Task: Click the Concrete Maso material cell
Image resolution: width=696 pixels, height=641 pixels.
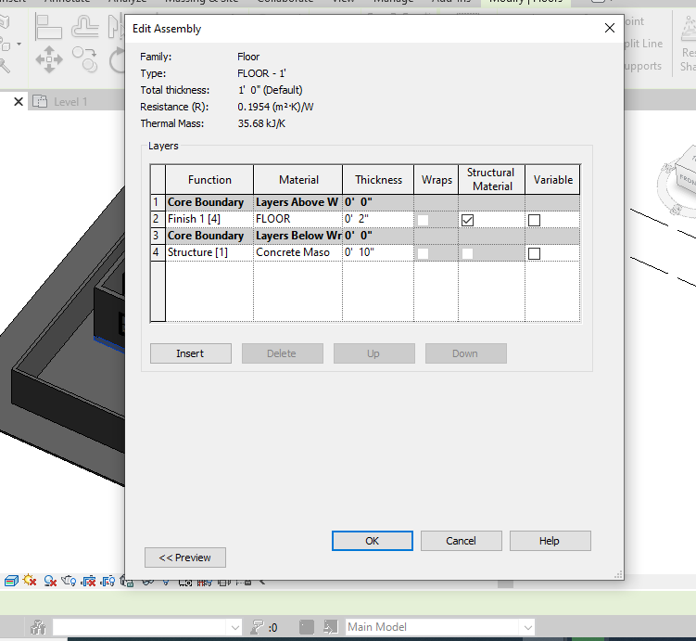Action: coord(297,252)
